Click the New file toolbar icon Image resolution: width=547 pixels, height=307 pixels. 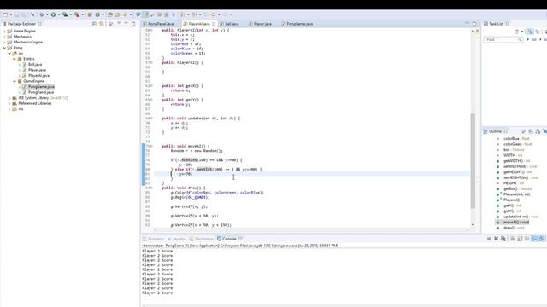[5, 14]
